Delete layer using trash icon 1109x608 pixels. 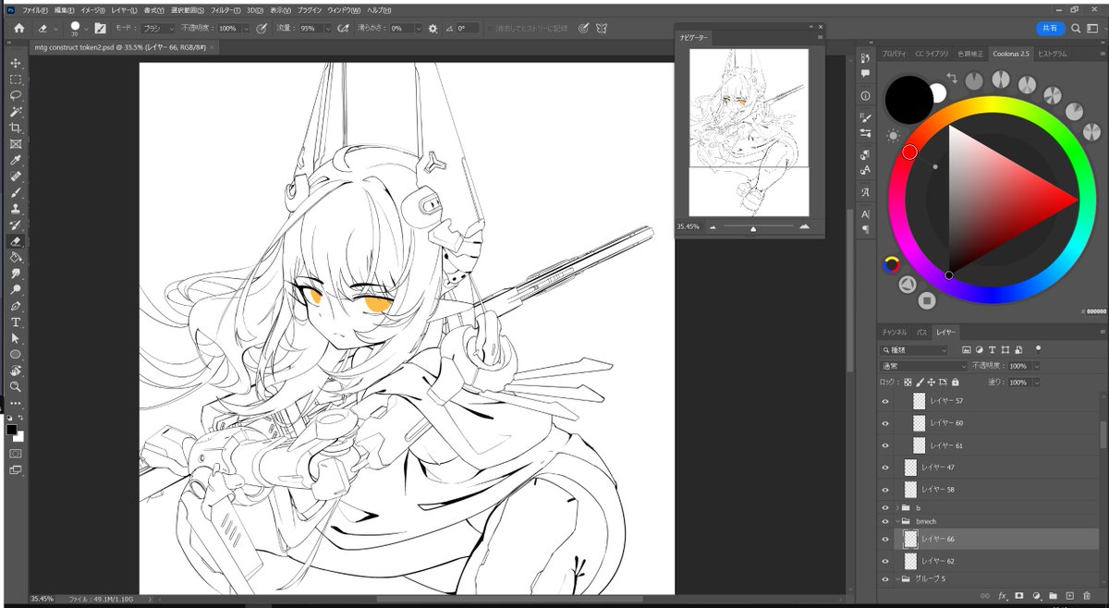coord(1086,596)
